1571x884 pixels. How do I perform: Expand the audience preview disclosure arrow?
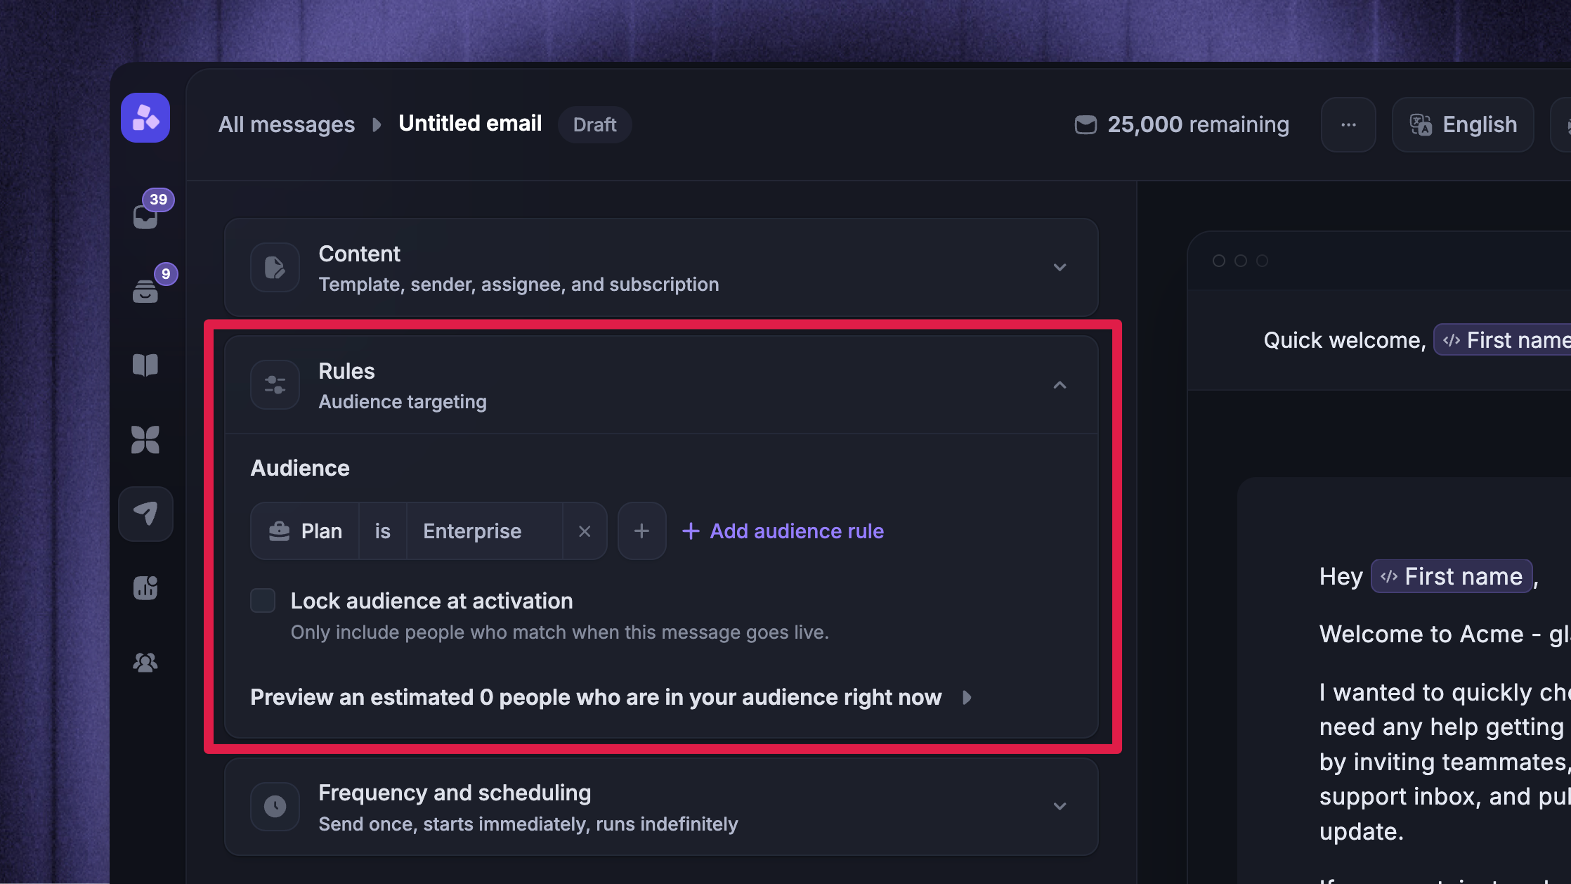coord(967,697)
